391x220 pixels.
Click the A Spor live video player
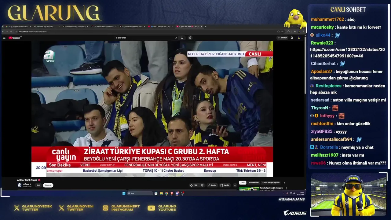coord(152,109)
